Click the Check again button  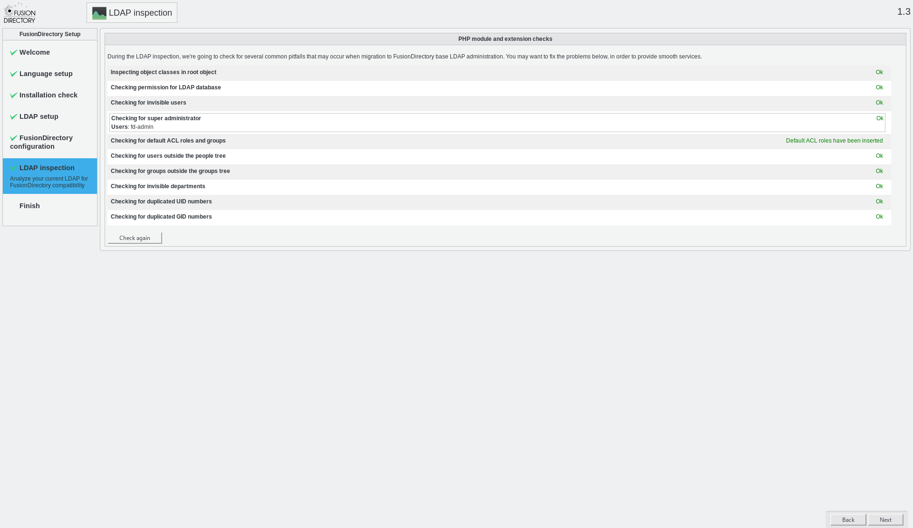pos(135,238)
